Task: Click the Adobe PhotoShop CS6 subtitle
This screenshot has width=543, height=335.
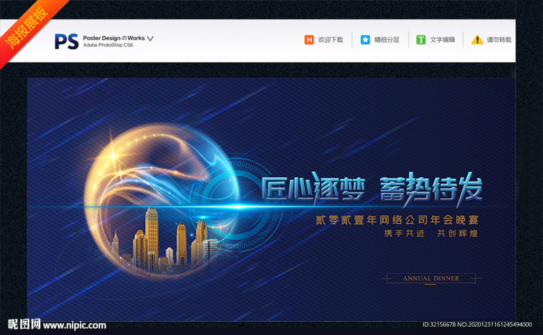Action: 108,45
